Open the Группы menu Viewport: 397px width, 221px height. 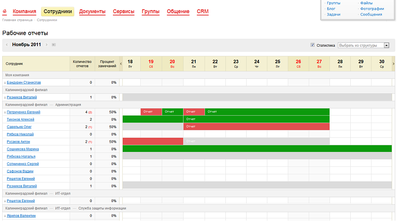point(151,11)
